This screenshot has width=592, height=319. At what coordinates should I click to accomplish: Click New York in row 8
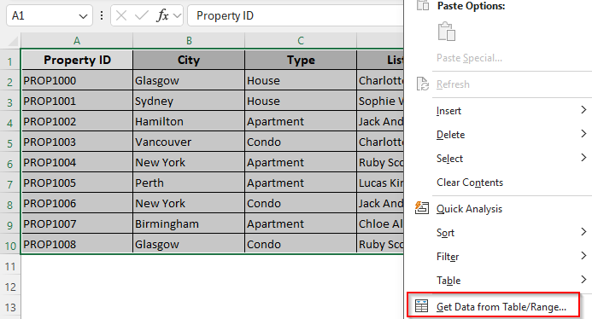point(189,203)
